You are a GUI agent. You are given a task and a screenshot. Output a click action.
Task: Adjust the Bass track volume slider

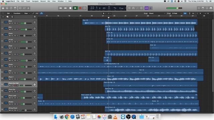point(26,23)
